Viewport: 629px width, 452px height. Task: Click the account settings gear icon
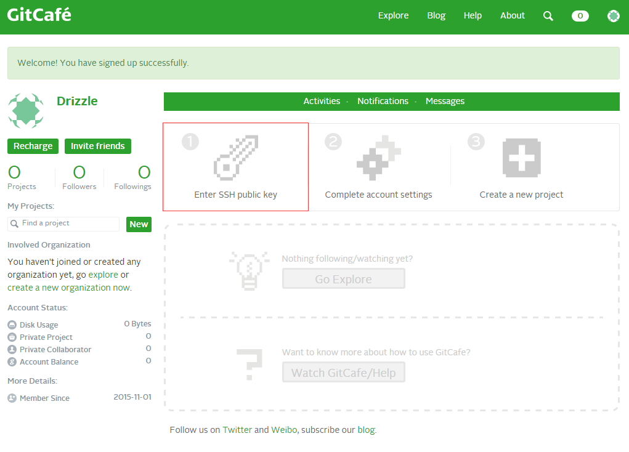pyautogui.click(x=378, y=157)
